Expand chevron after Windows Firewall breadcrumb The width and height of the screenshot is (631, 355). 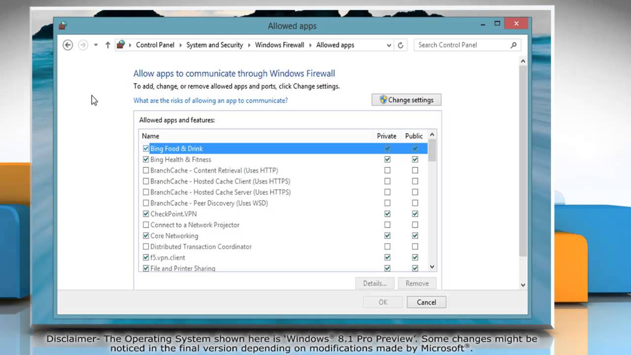(311, 45)
